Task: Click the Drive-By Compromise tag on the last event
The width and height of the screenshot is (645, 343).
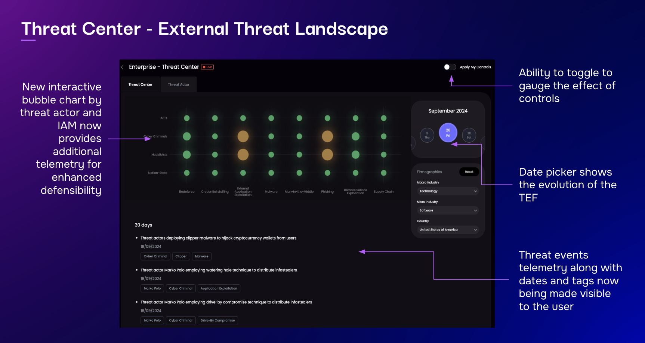Action: coord(218,320)
